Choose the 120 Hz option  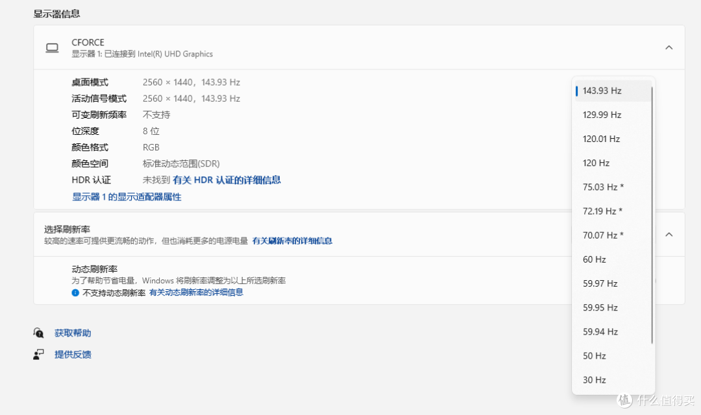coord(613,163)
